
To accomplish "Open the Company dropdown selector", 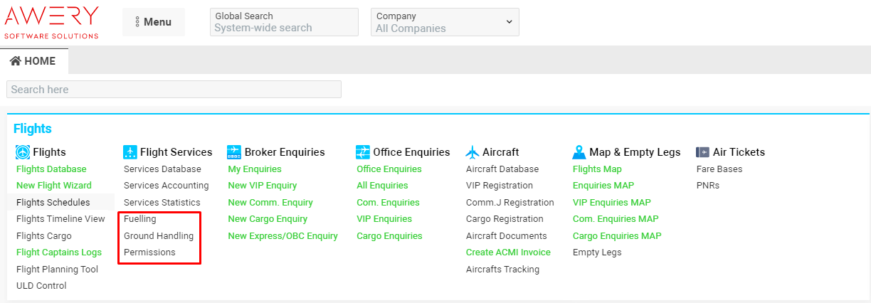I will [445, 22].
